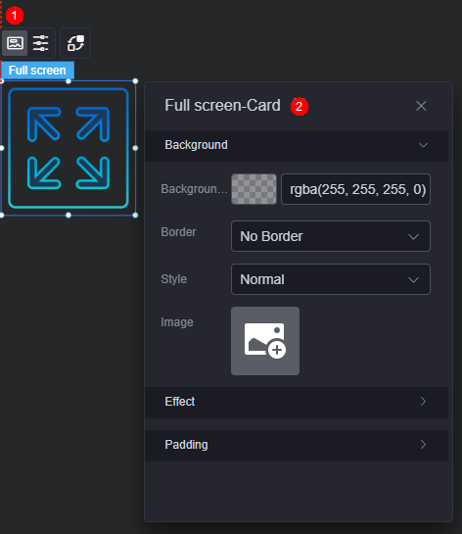Close the Full screen-Card panel
Image resolution: width=462 pixels, height=534 pixels.
pyautogui.click(x=421, y=106)
